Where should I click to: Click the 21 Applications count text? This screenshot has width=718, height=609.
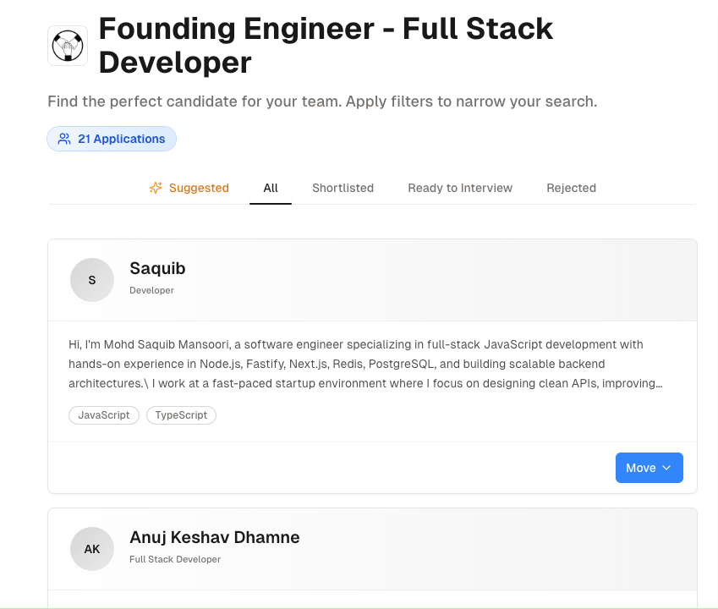pyautogui.click(x=121, y=139)
